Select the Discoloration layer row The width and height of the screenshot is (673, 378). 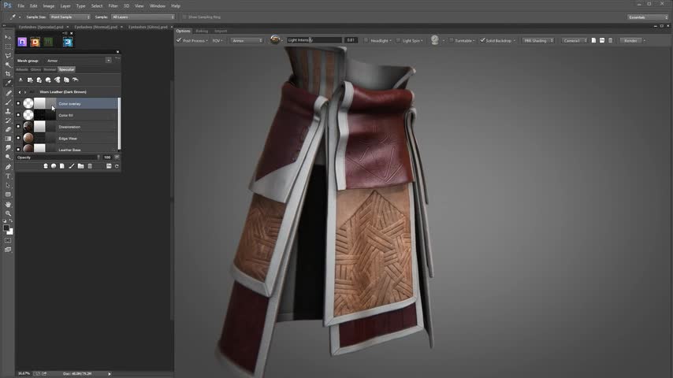(66, 127)
